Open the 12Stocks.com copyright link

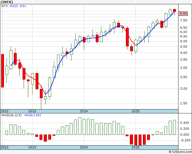pyautogui.click(x=180, y=152)
